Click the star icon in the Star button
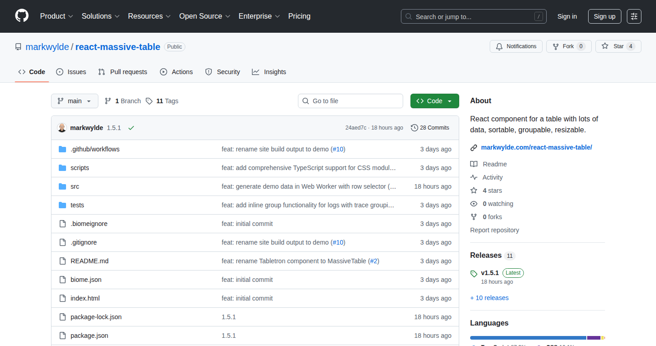 (x=605, y=46)
